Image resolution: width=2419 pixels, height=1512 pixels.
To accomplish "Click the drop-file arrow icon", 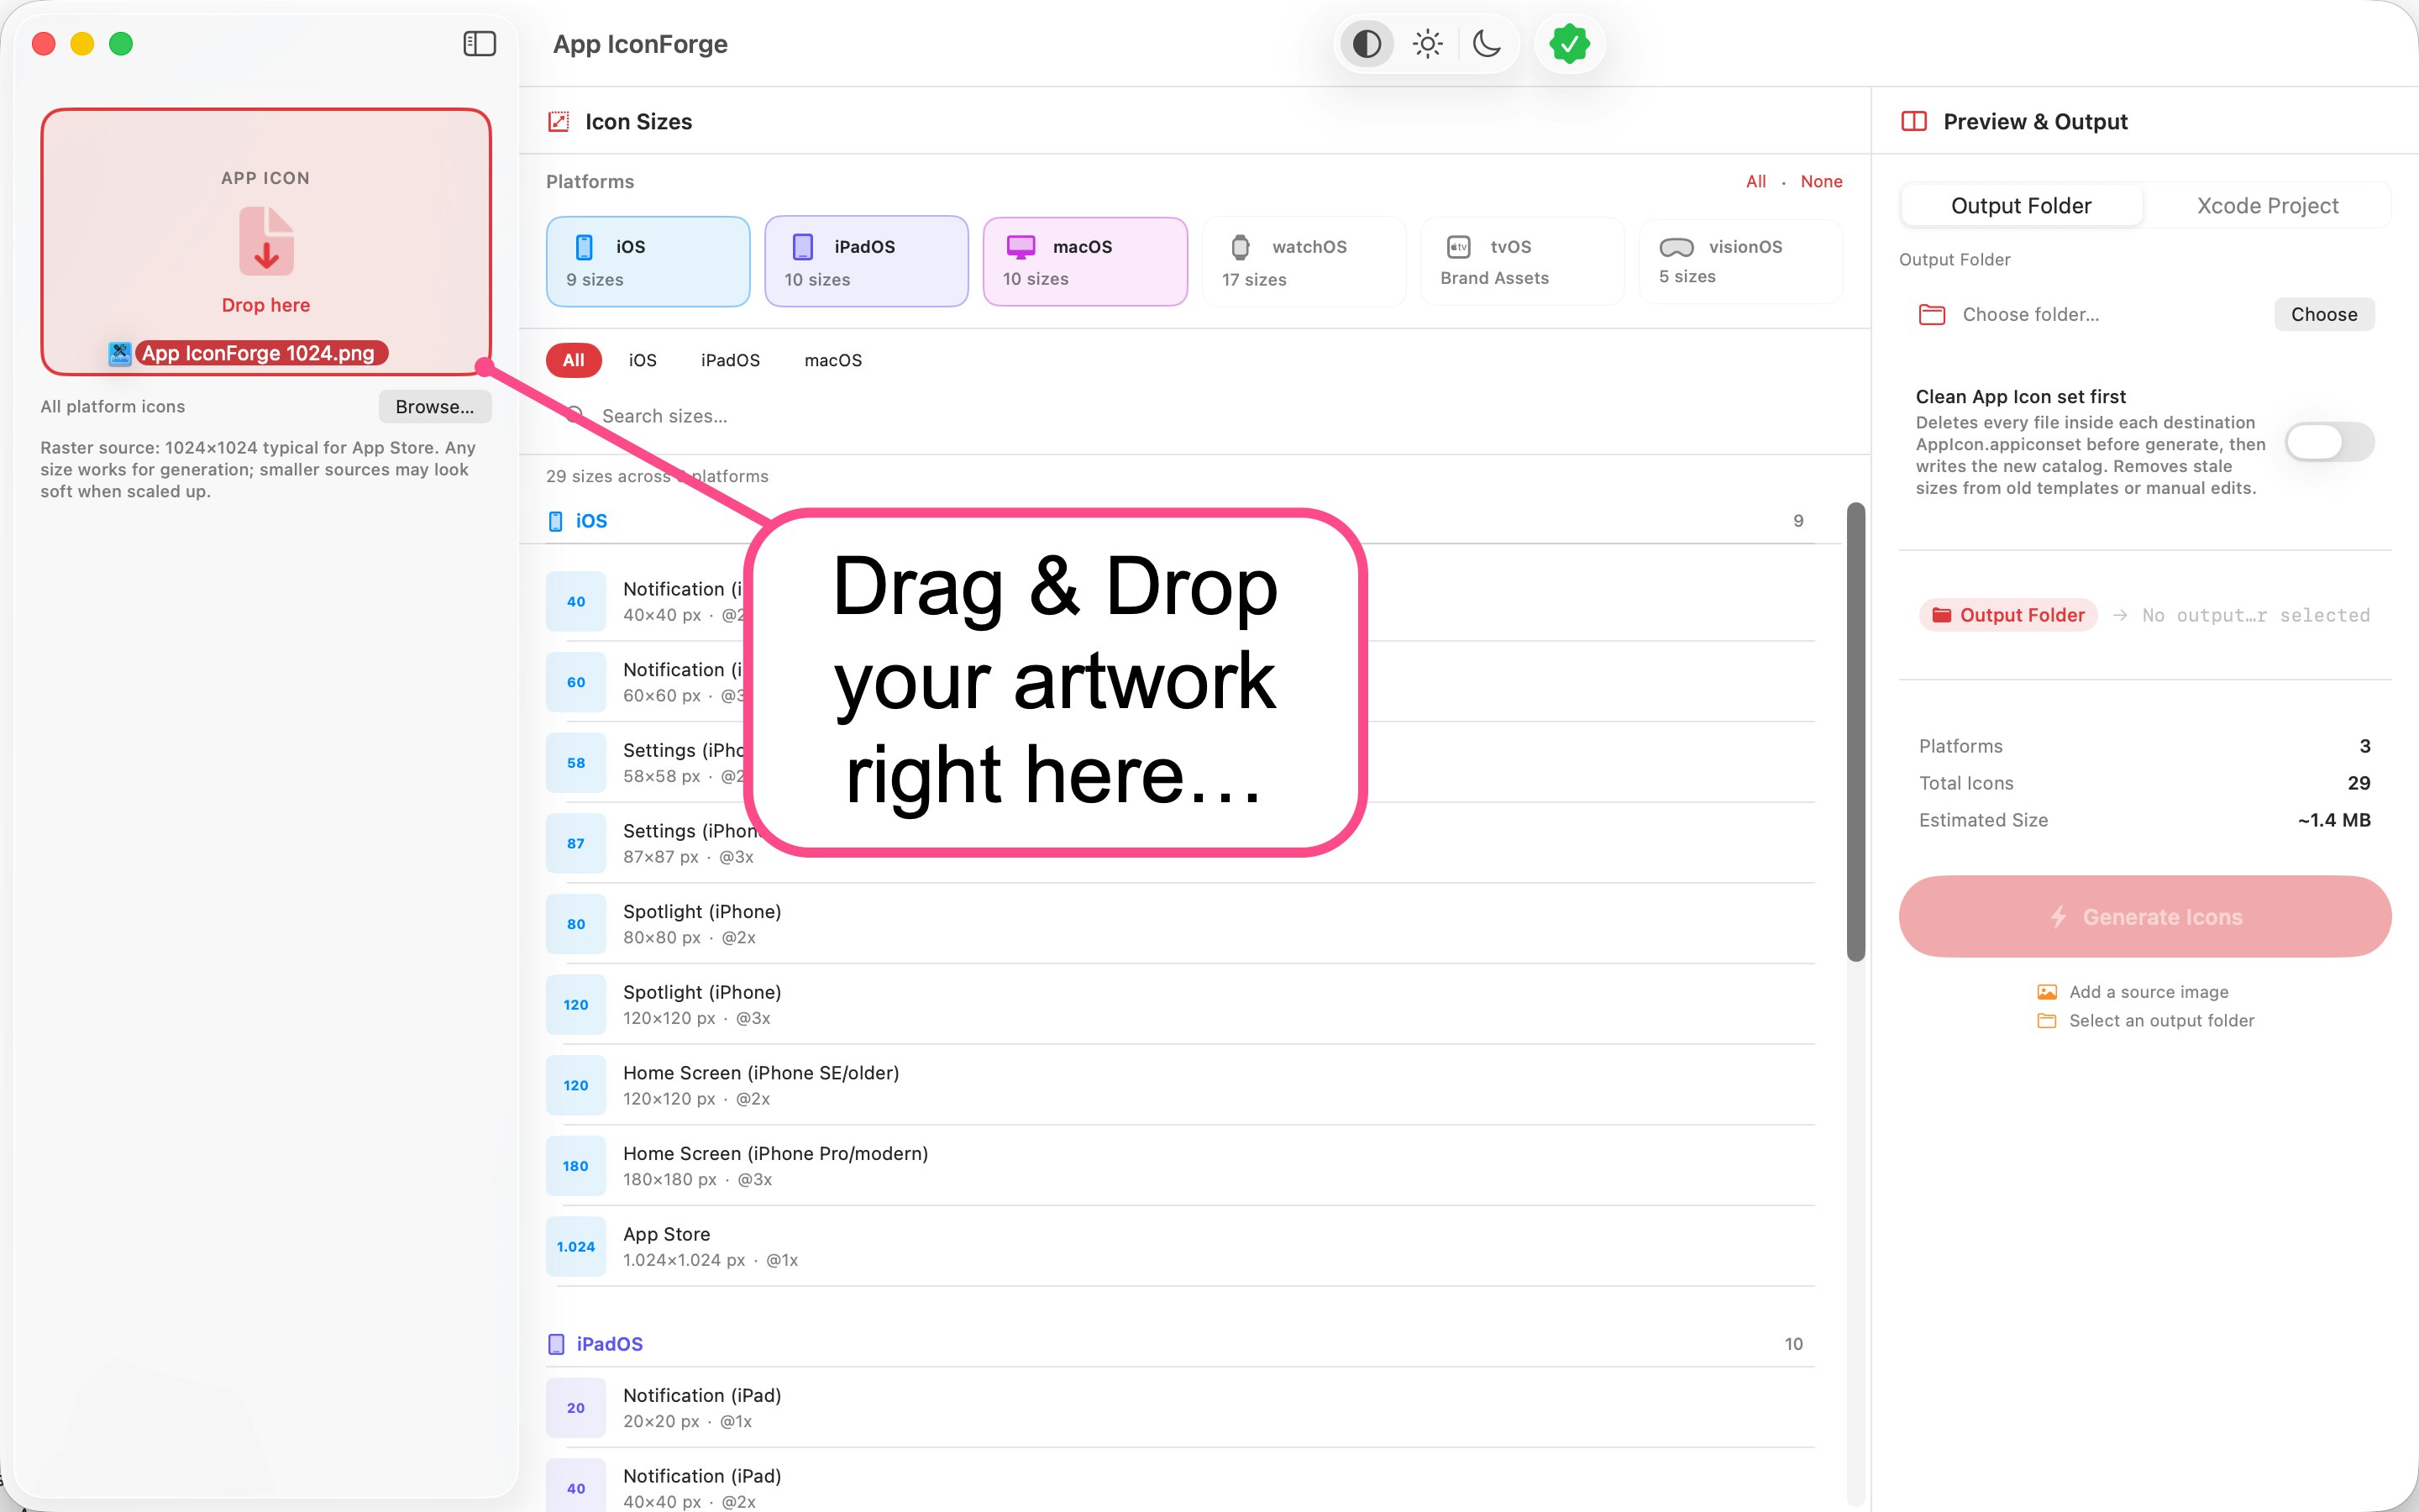I will (266, 241).
